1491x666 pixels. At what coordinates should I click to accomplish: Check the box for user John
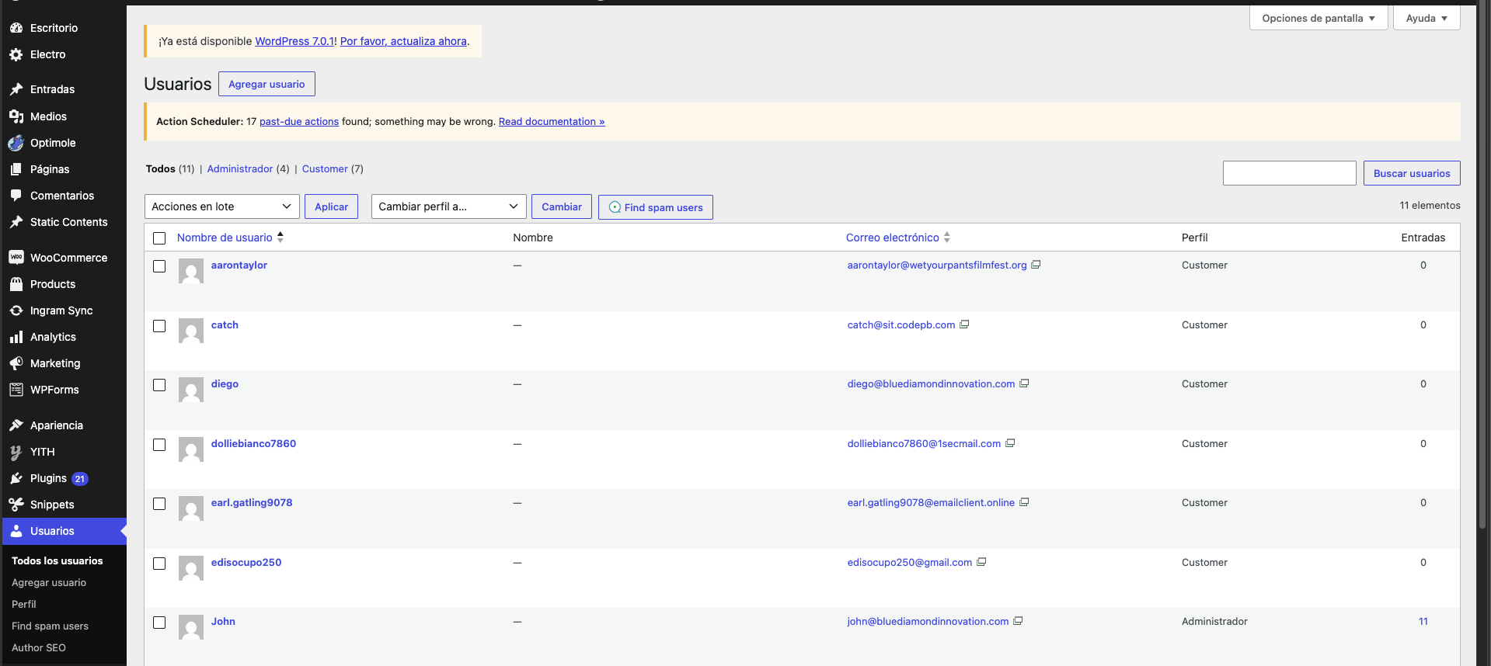(159, 623)
